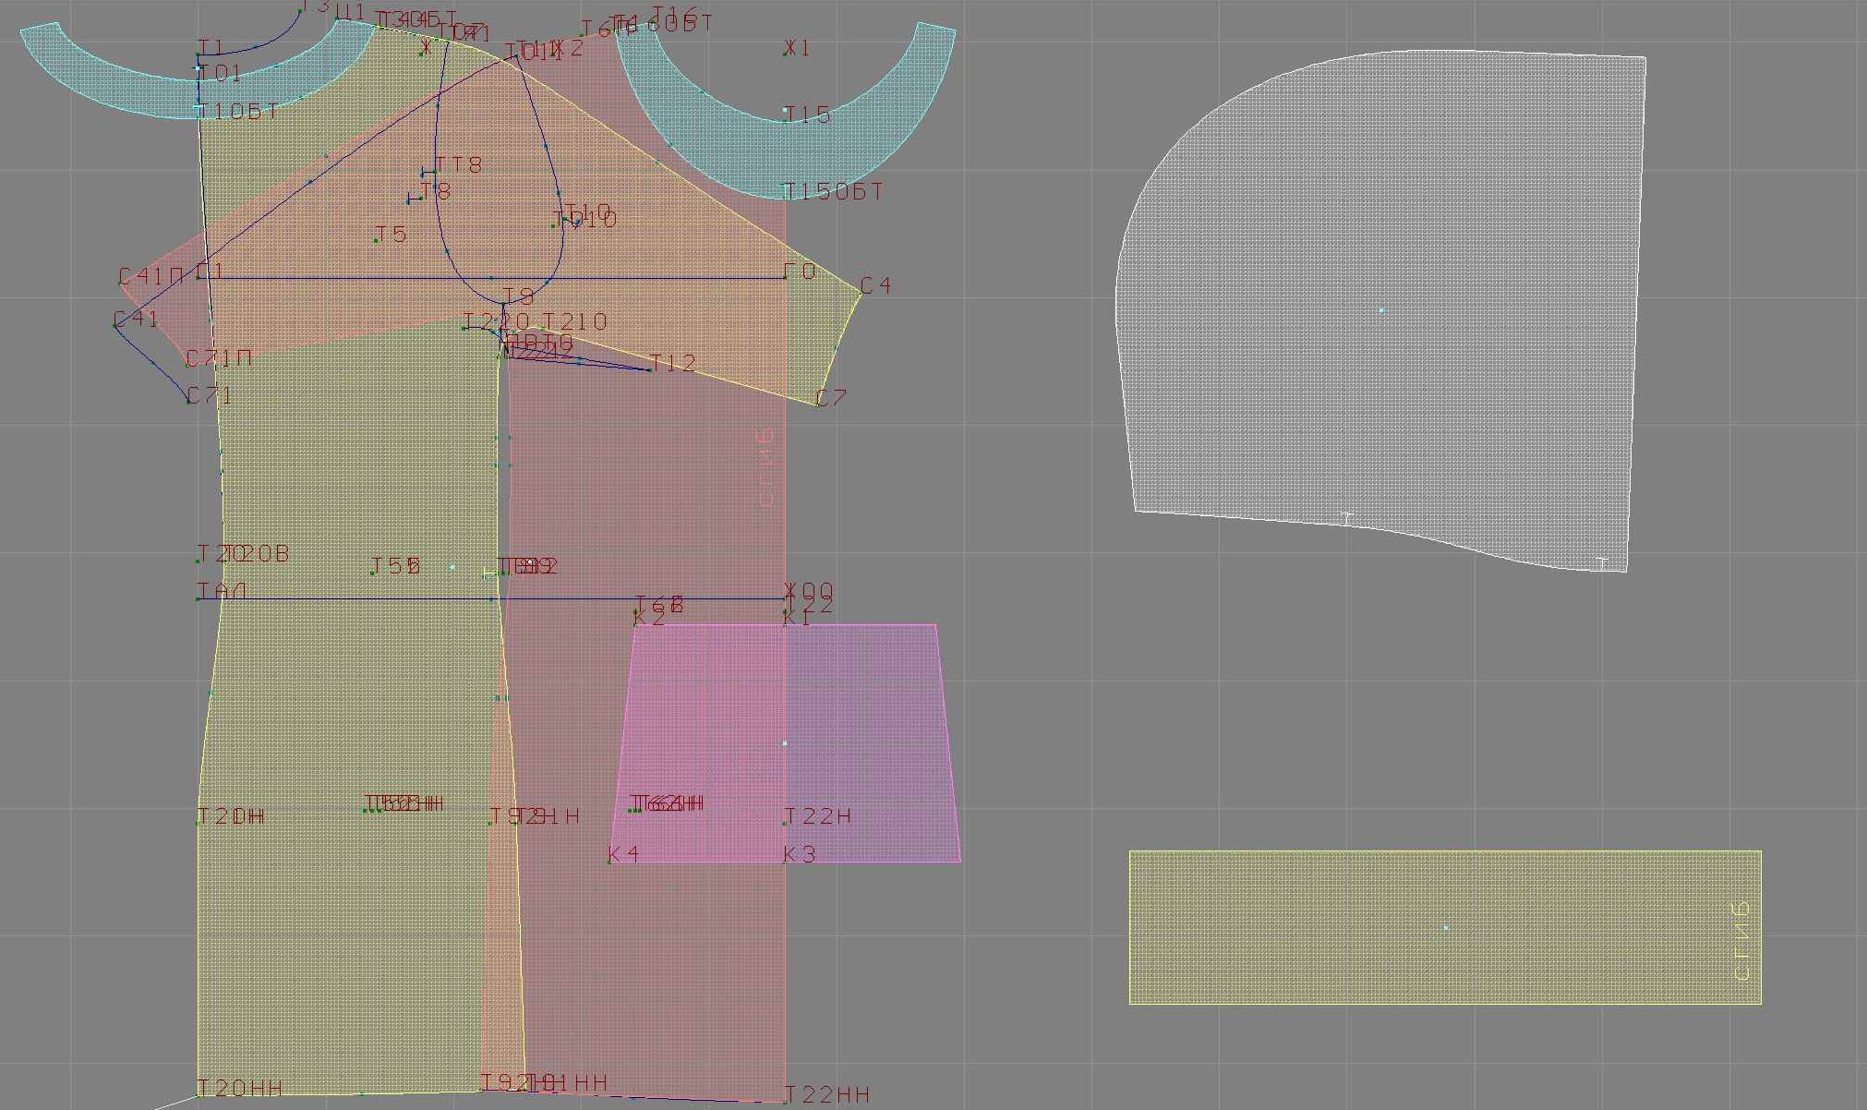
Task: Click the point labeled Т22НН
Action: (x=786, y=1101)
